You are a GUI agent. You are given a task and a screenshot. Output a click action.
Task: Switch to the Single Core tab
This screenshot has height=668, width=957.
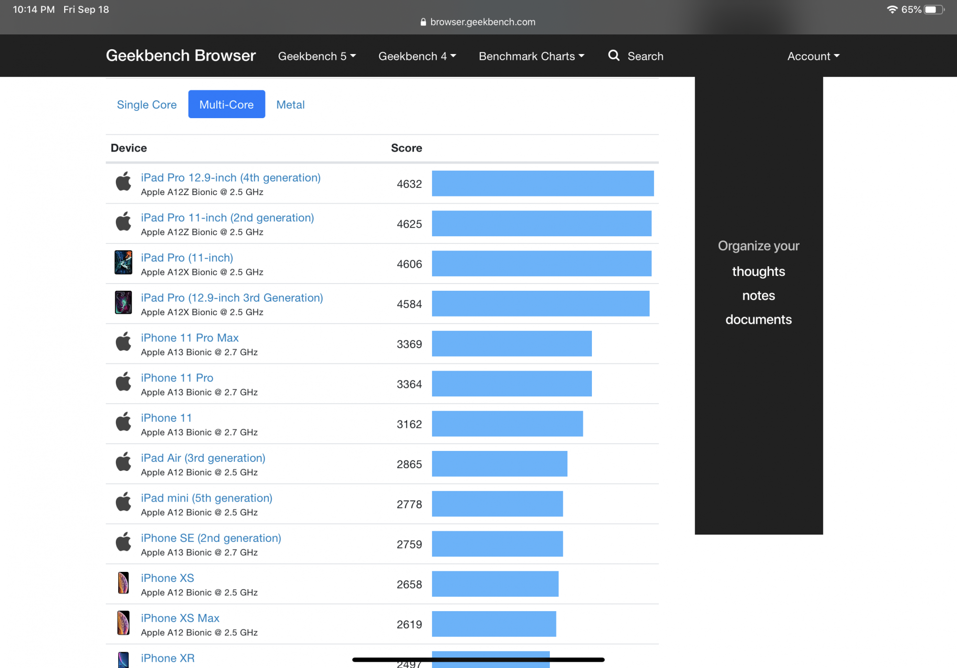[146, 105]
